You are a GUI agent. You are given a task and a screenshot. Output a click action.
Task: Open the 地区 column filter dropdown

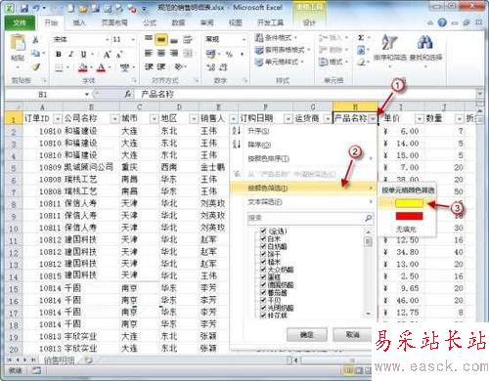[194, 119]
